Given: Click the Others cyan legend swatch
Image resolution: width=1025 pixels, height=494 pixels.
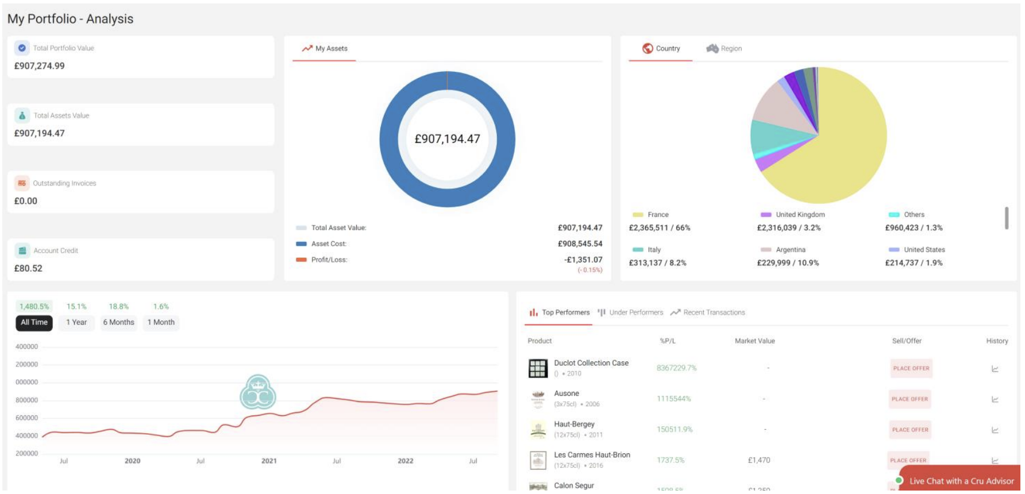Looking at the screenshot, I should 894,215.
